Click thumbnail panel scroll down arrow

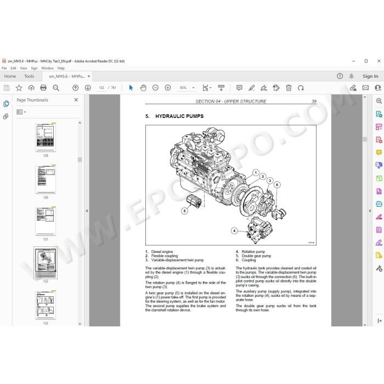80,324
